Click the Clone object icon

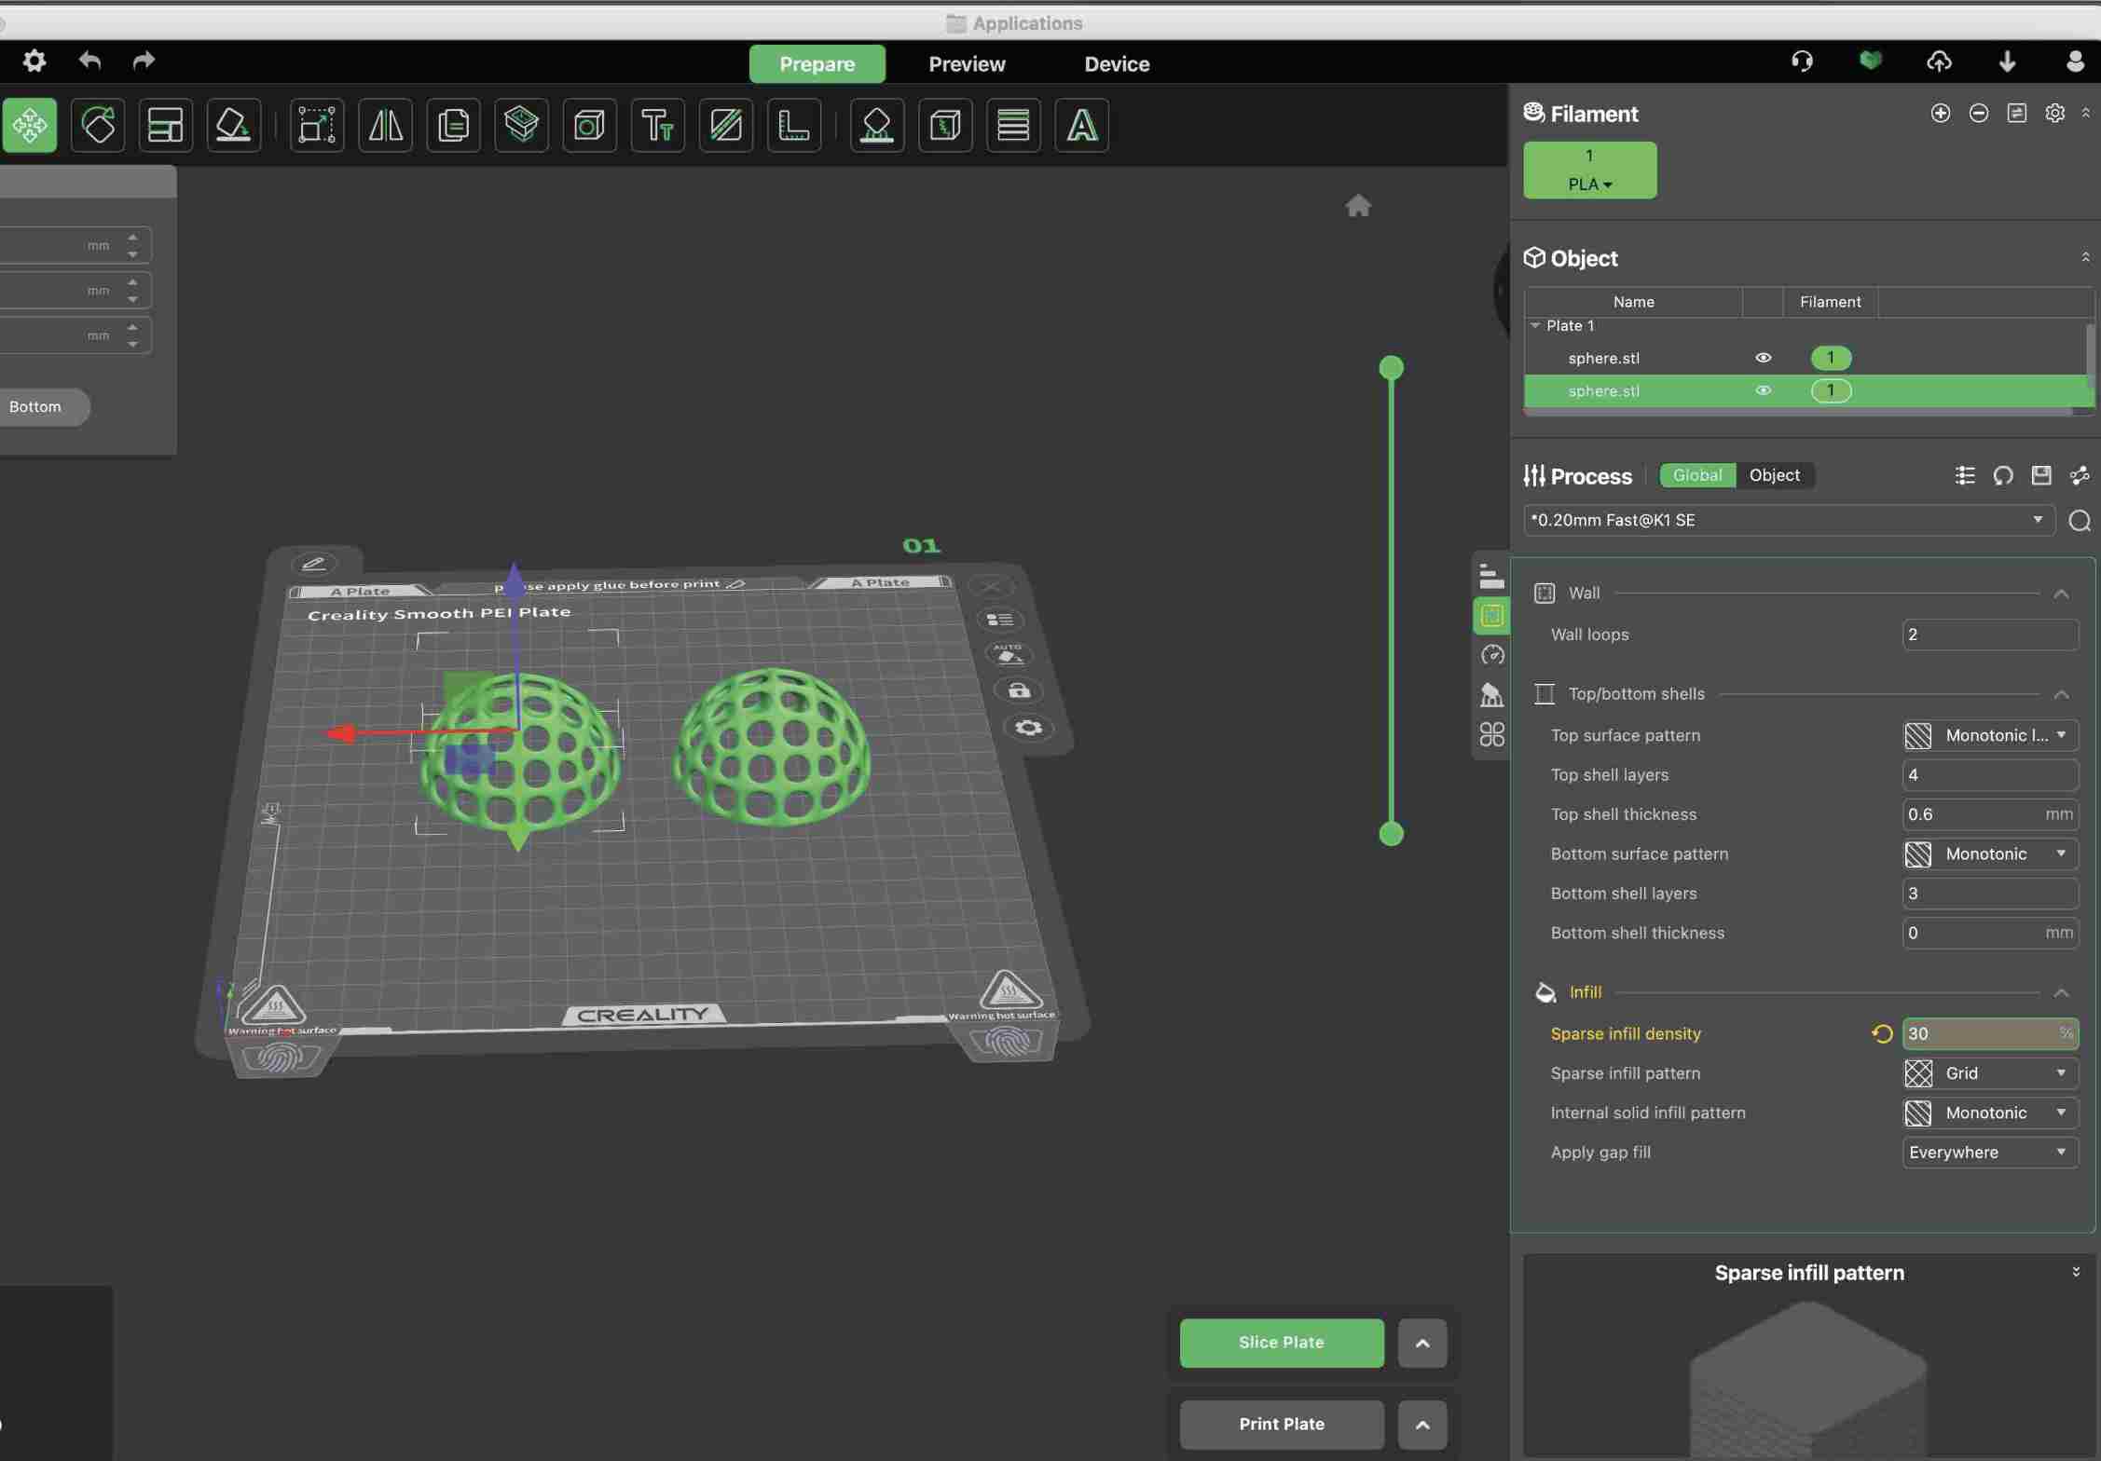(x=453, y=125)
